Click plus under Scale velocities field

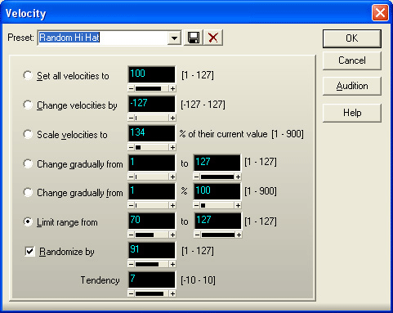click(172, 147)
